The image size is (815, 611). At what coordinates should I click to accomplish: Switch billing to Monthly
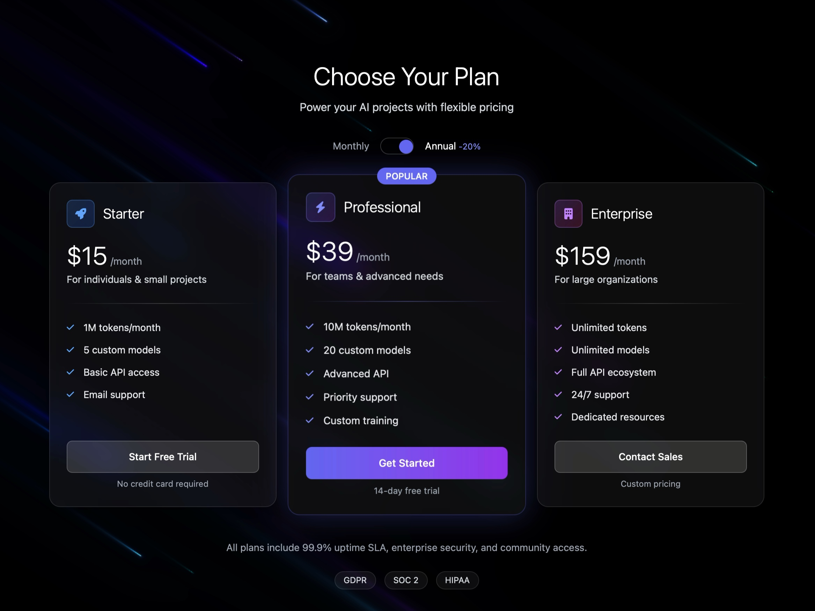[x=351, y=146]
